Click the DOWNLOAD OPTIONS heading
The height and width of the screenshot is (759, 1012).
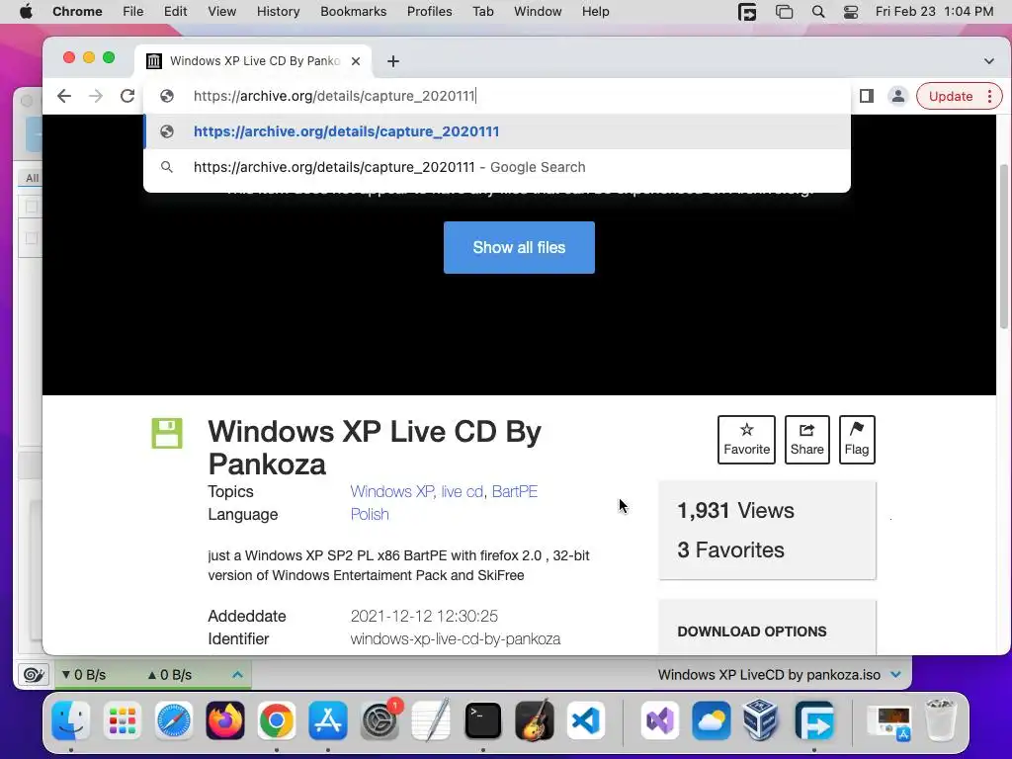752,632
